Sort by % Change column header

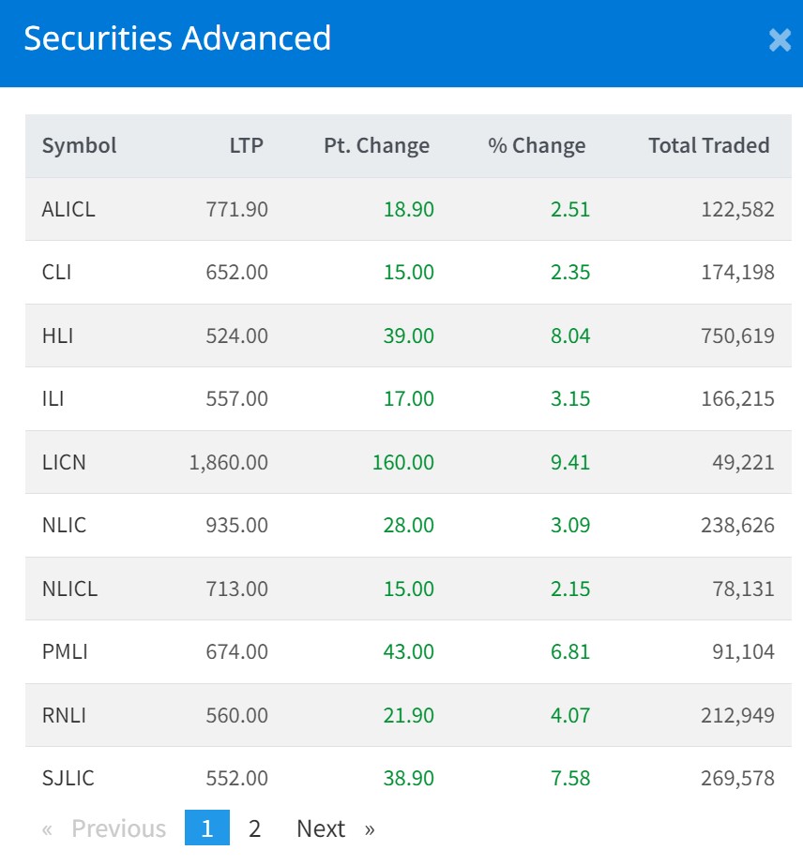click(x=537, y=145)
